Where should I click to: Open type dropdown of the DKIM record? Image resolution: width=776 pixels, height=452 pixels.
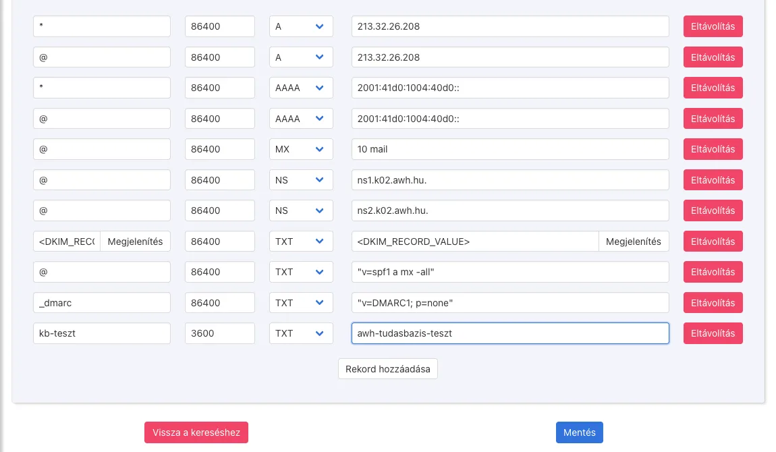(301, 242)
